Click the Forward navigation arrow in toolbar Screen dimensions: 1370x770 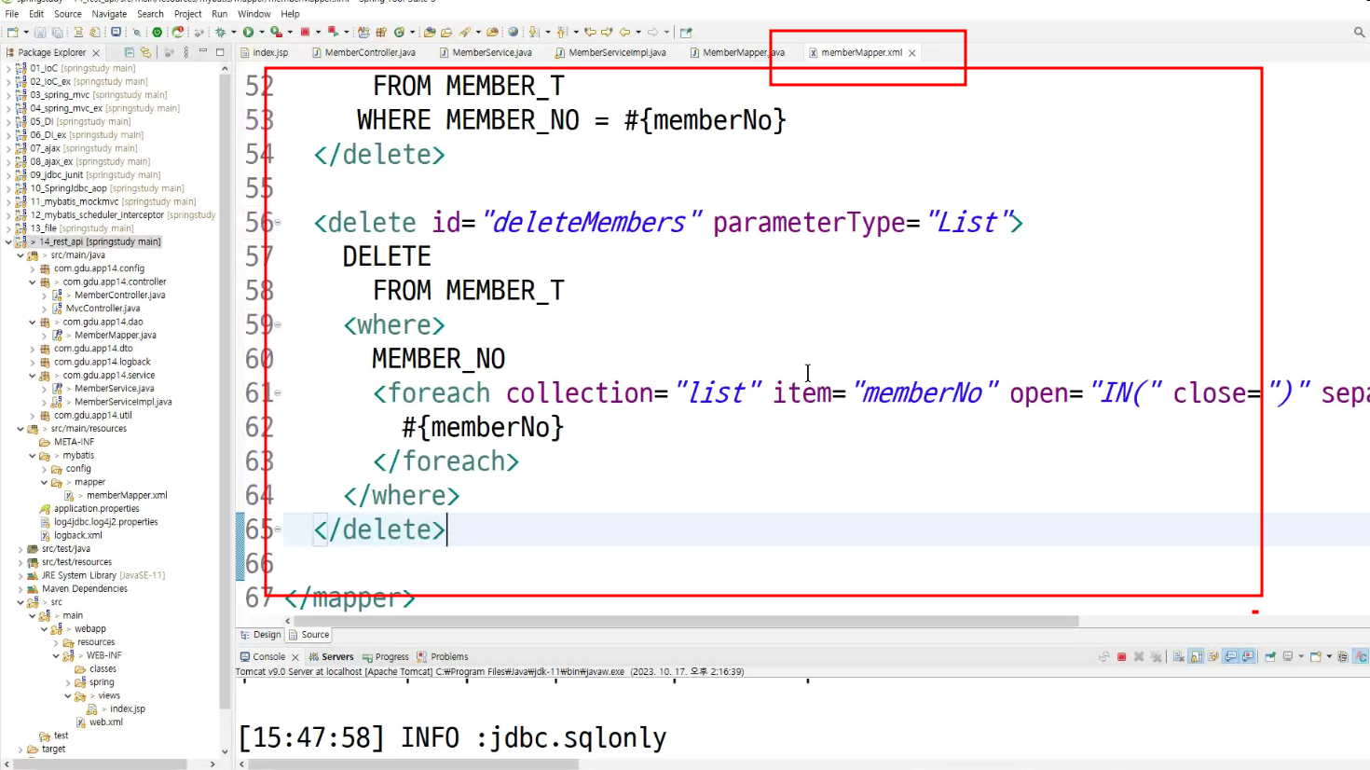[653, 32]
